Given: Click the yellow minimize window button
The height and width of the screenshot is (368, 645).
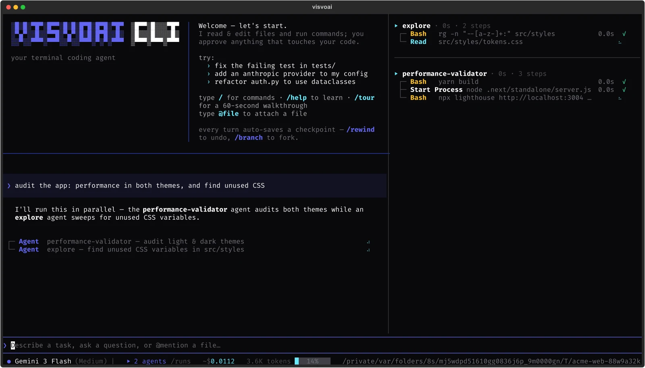Looking at the screenshot, I should [16, 7].
